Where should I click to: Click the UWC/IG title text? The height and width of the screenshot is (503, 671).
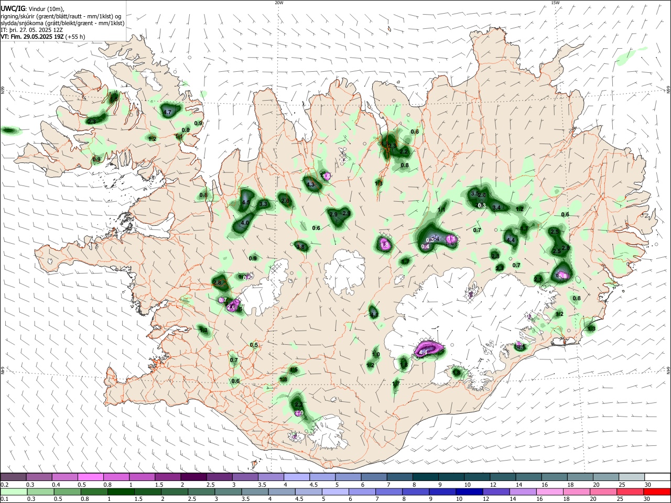13,8
